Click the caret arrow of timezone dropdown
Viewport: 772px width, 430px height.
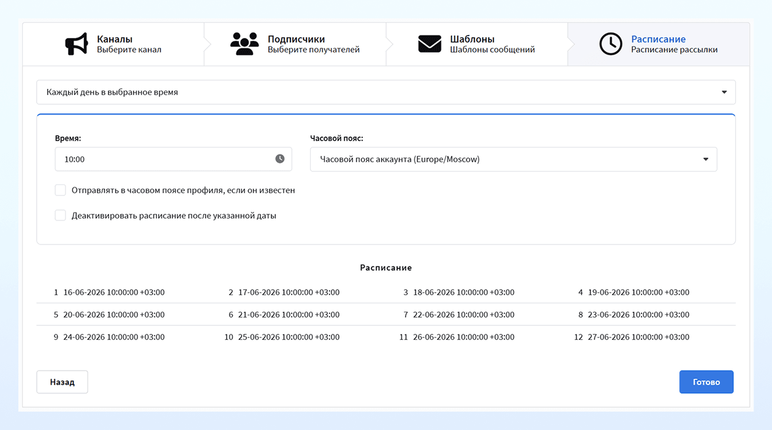[x=706, y=159]
